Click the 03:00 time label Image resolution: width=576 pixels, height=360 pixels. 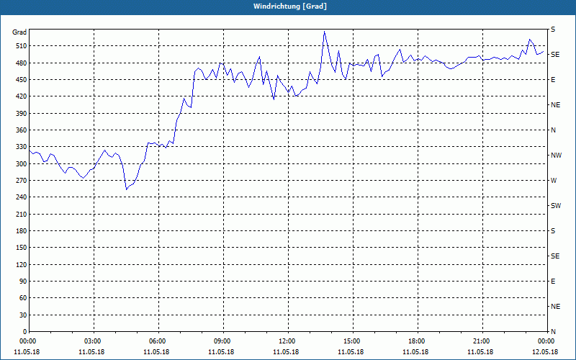click(94, 341)
